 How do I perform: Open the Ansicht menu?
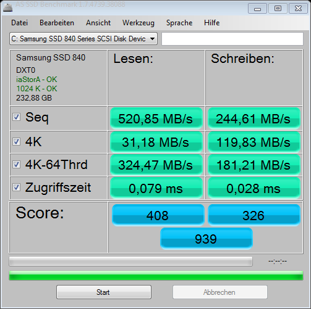coord(98,23)
